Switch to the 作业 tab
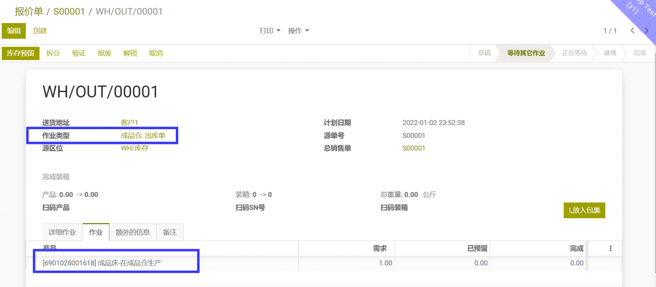This screenshot has width=656, height=287. pyautogui.click(x=96, y=232)
